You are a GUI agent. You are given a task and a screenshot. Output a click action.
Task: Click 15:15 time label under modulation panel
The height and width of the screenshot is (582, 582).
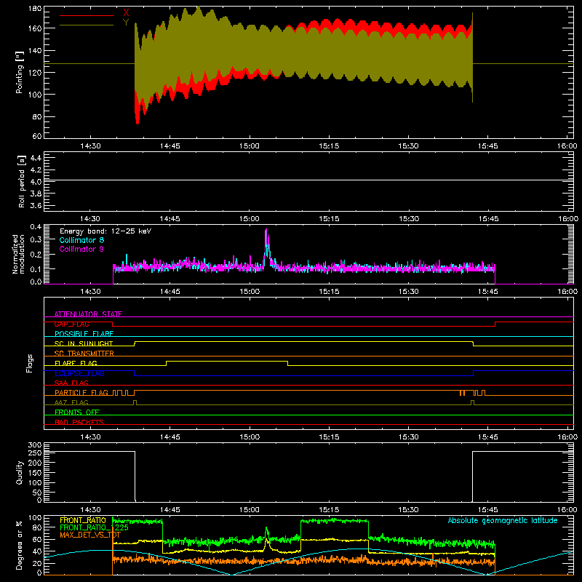pos(329,292)
